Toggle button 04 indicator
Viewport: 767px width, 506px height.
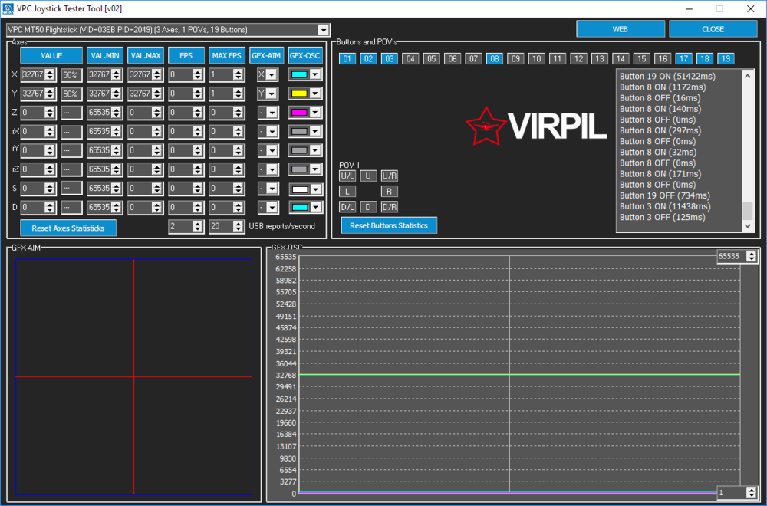pyautogui.click(x=410, y=59)
